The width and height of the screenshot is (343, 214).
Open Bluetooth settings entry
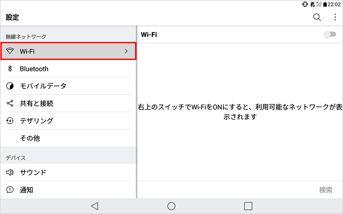coord(68,68)
